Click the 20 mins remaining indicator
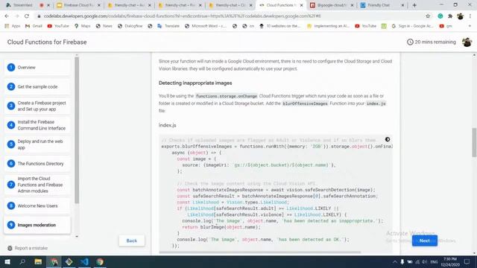 [431, 42]
